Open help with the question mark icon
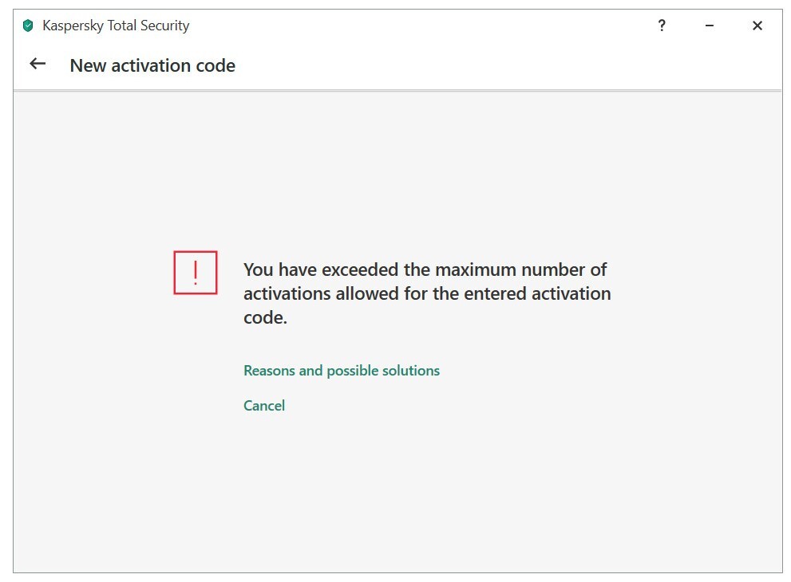791x582 pixels. (662, 26)
